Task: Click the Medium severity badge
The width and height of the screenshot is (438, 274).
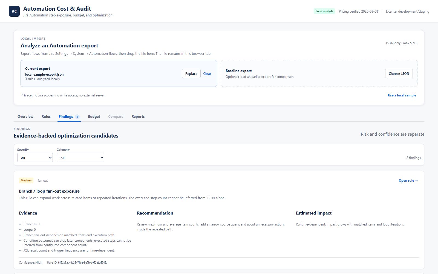Action: 26,181
